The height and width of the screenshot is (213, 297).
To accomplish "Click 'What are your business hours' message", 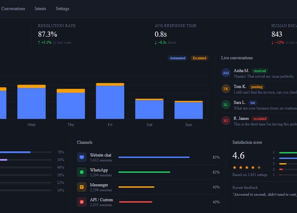I will click(265, 108).
